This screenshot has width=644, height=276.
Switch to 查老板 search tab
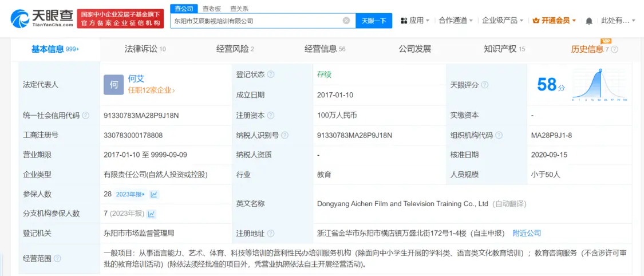point(211,9)
